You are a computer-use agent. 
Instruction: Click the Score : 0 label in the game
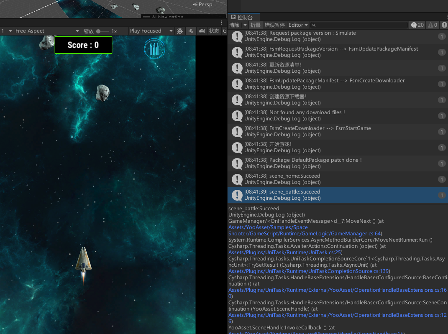click(x=83, y=45)
